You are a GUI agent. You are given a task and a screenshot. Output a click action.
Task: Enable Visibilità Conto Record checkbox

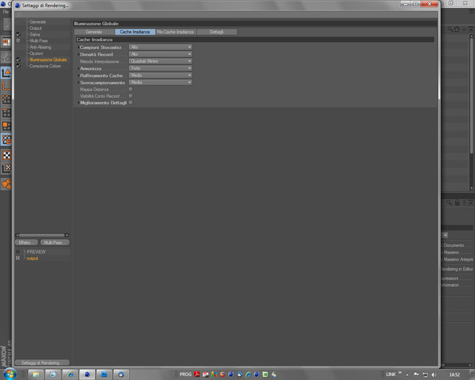click(x=131, y=96)
